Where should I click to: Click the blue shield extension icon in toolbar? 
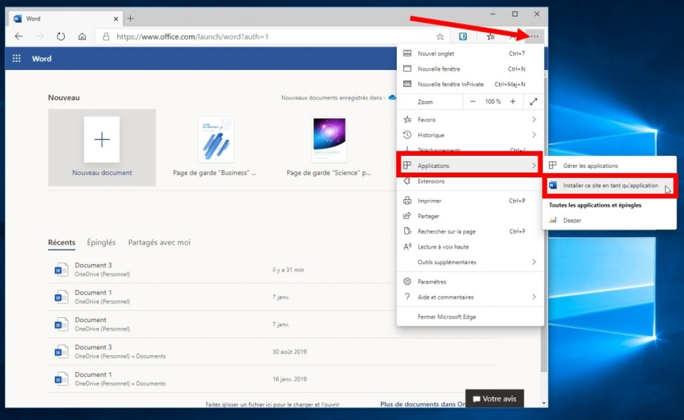click(462, 37)
